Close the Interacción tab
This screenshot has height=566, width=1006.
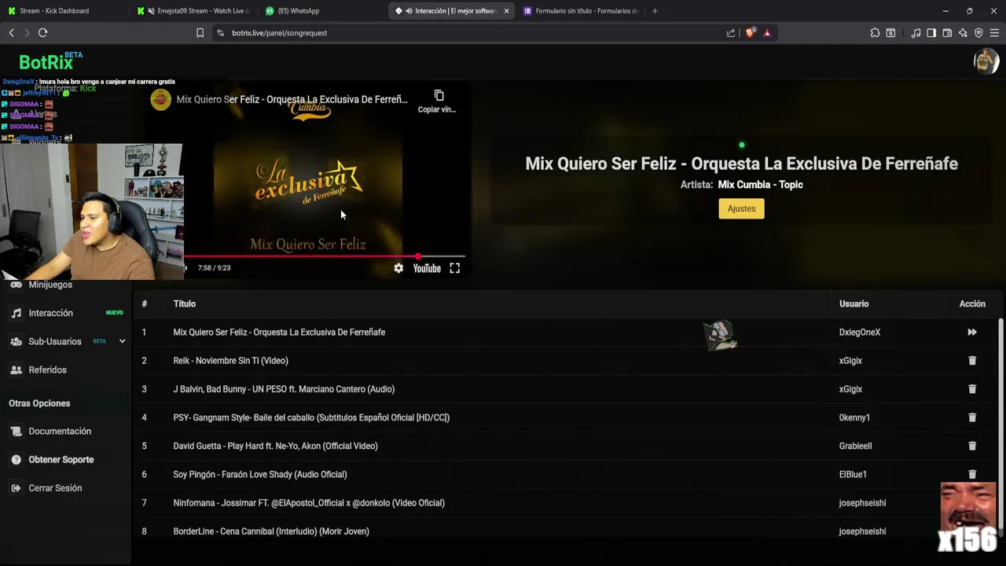(506, 11)
